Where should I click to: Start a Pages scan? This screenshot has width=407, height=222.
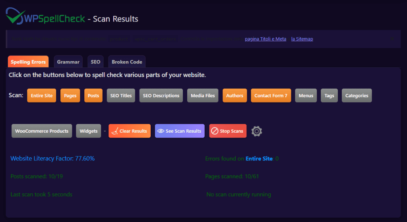70,95
